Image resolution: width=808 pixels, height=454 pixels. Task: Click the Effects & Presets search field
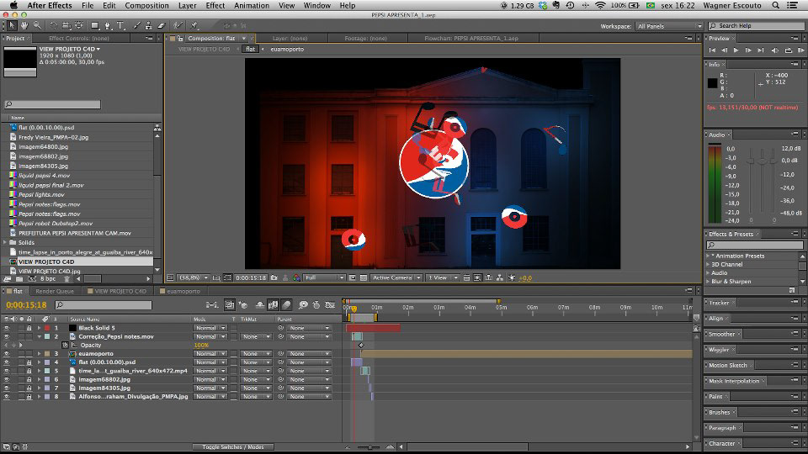coord(755,245)
